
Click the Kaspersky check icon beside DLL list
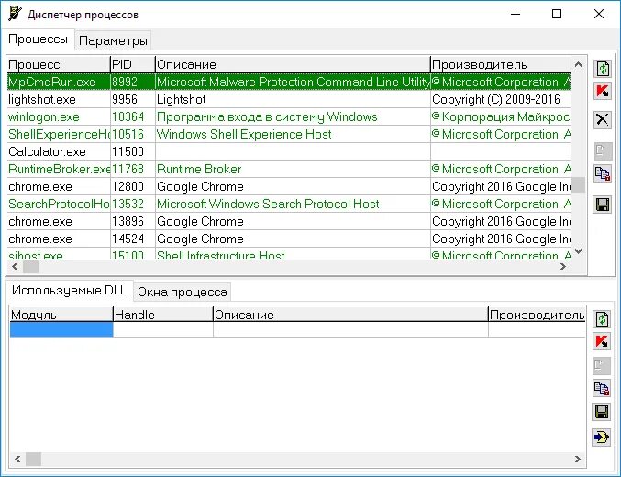click(602, 342)
